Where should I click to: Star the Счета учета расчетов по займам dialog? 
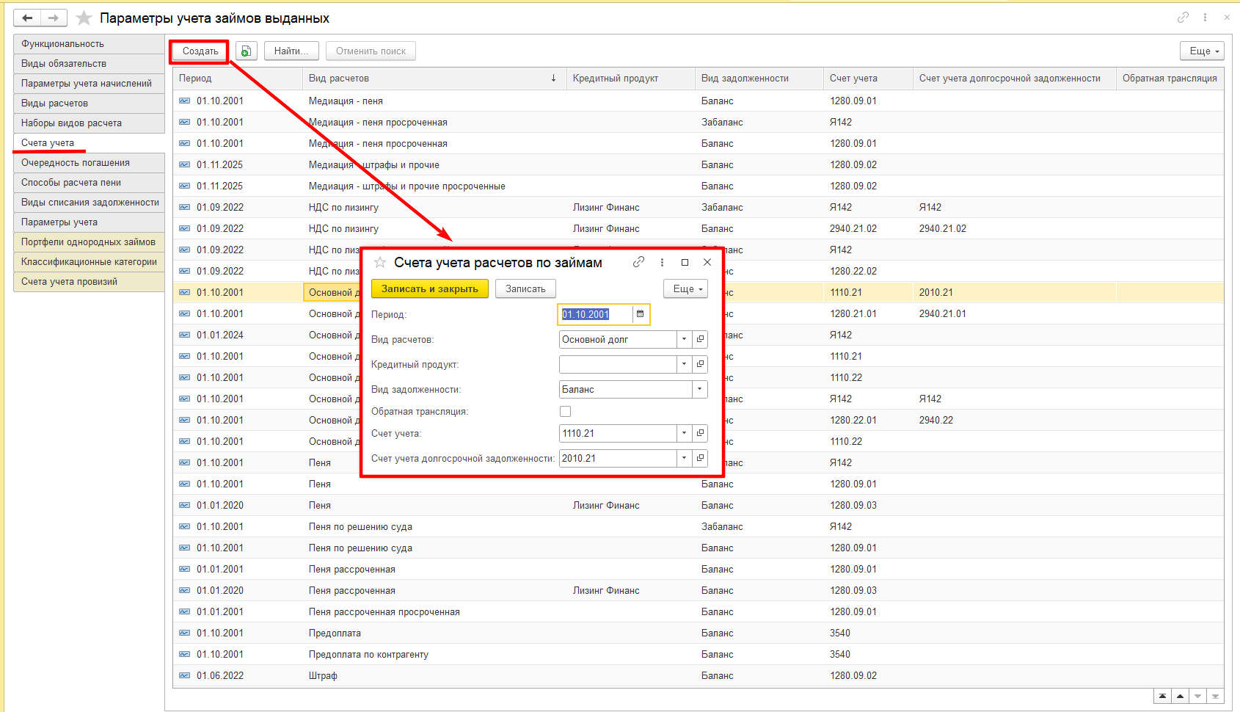380,262
